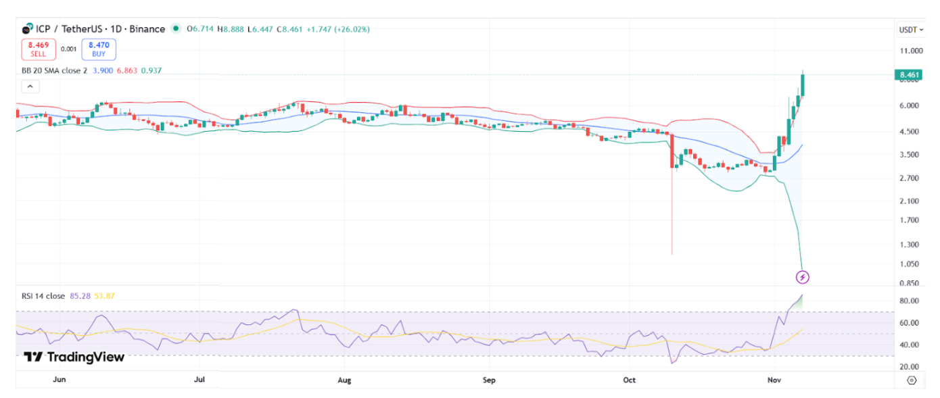Click the Sep label on time axis
This screenshot has height=398, width=940.
pyautogui.click(x=489, y=380)
